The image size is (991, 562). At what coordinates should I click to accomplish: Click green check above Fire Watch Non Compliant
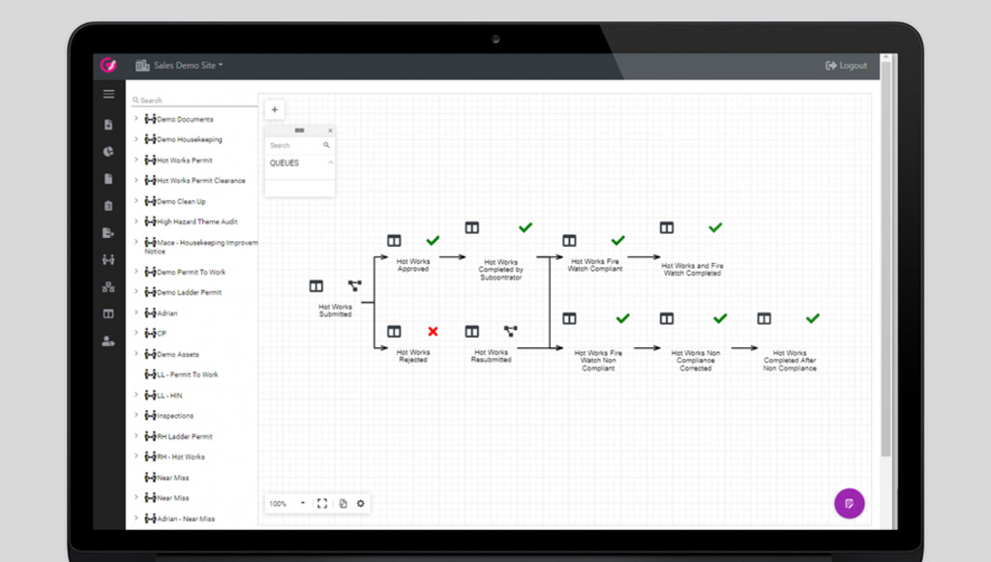623,318
